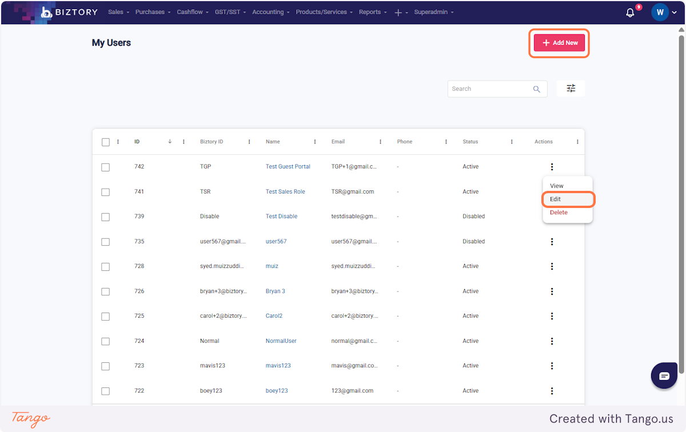Viewport: 686px width, 432px height.
Task: Open the Test Sales Role user link
Action: point(285,192)
